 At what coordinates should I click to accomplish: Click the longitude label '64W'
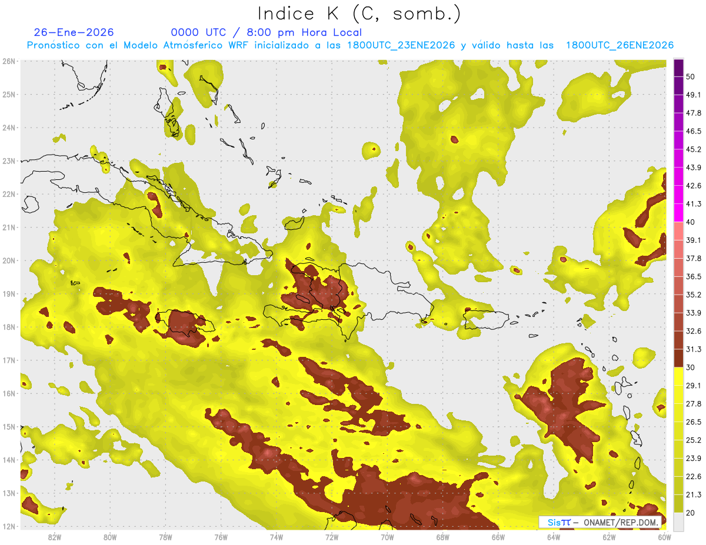tap(554, 537)
